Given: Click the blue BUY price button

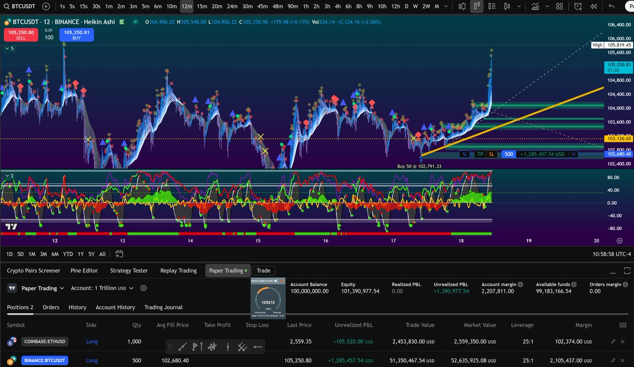Looking at the screenshot, I should tap(77, 35).
